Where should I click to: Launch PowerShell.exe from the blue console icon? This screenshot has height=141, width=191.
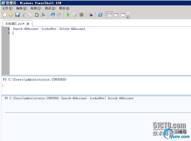click(100, 15)
